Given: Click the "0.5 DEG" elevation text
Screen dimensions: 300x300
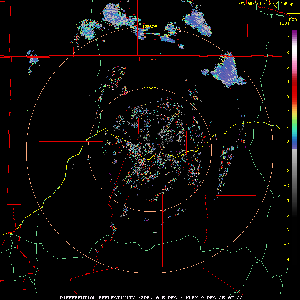Looking at the screenshot, I should pos(166,298).
